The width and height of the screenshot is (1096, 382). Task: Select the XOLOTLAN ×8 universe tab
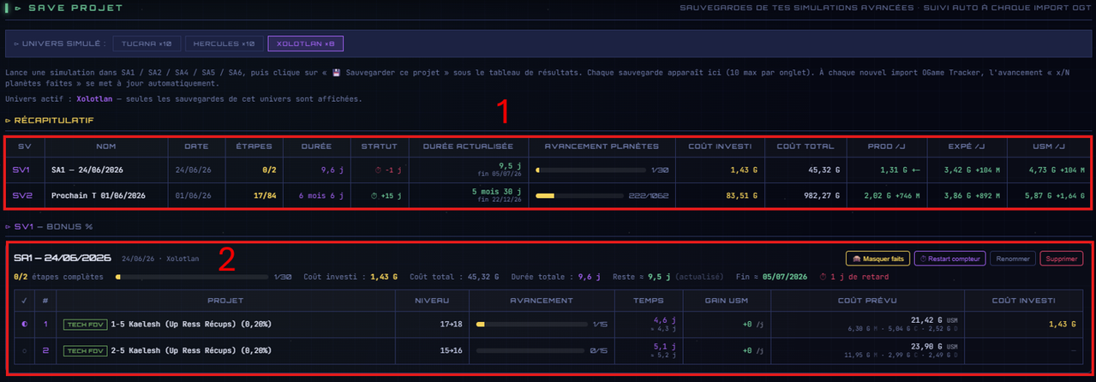point(304,43)
